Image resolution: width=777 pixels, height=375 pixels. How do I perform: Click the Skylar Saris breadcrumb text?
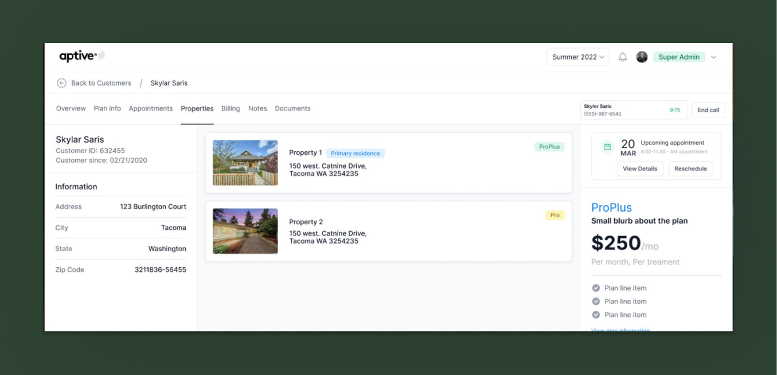169,83
